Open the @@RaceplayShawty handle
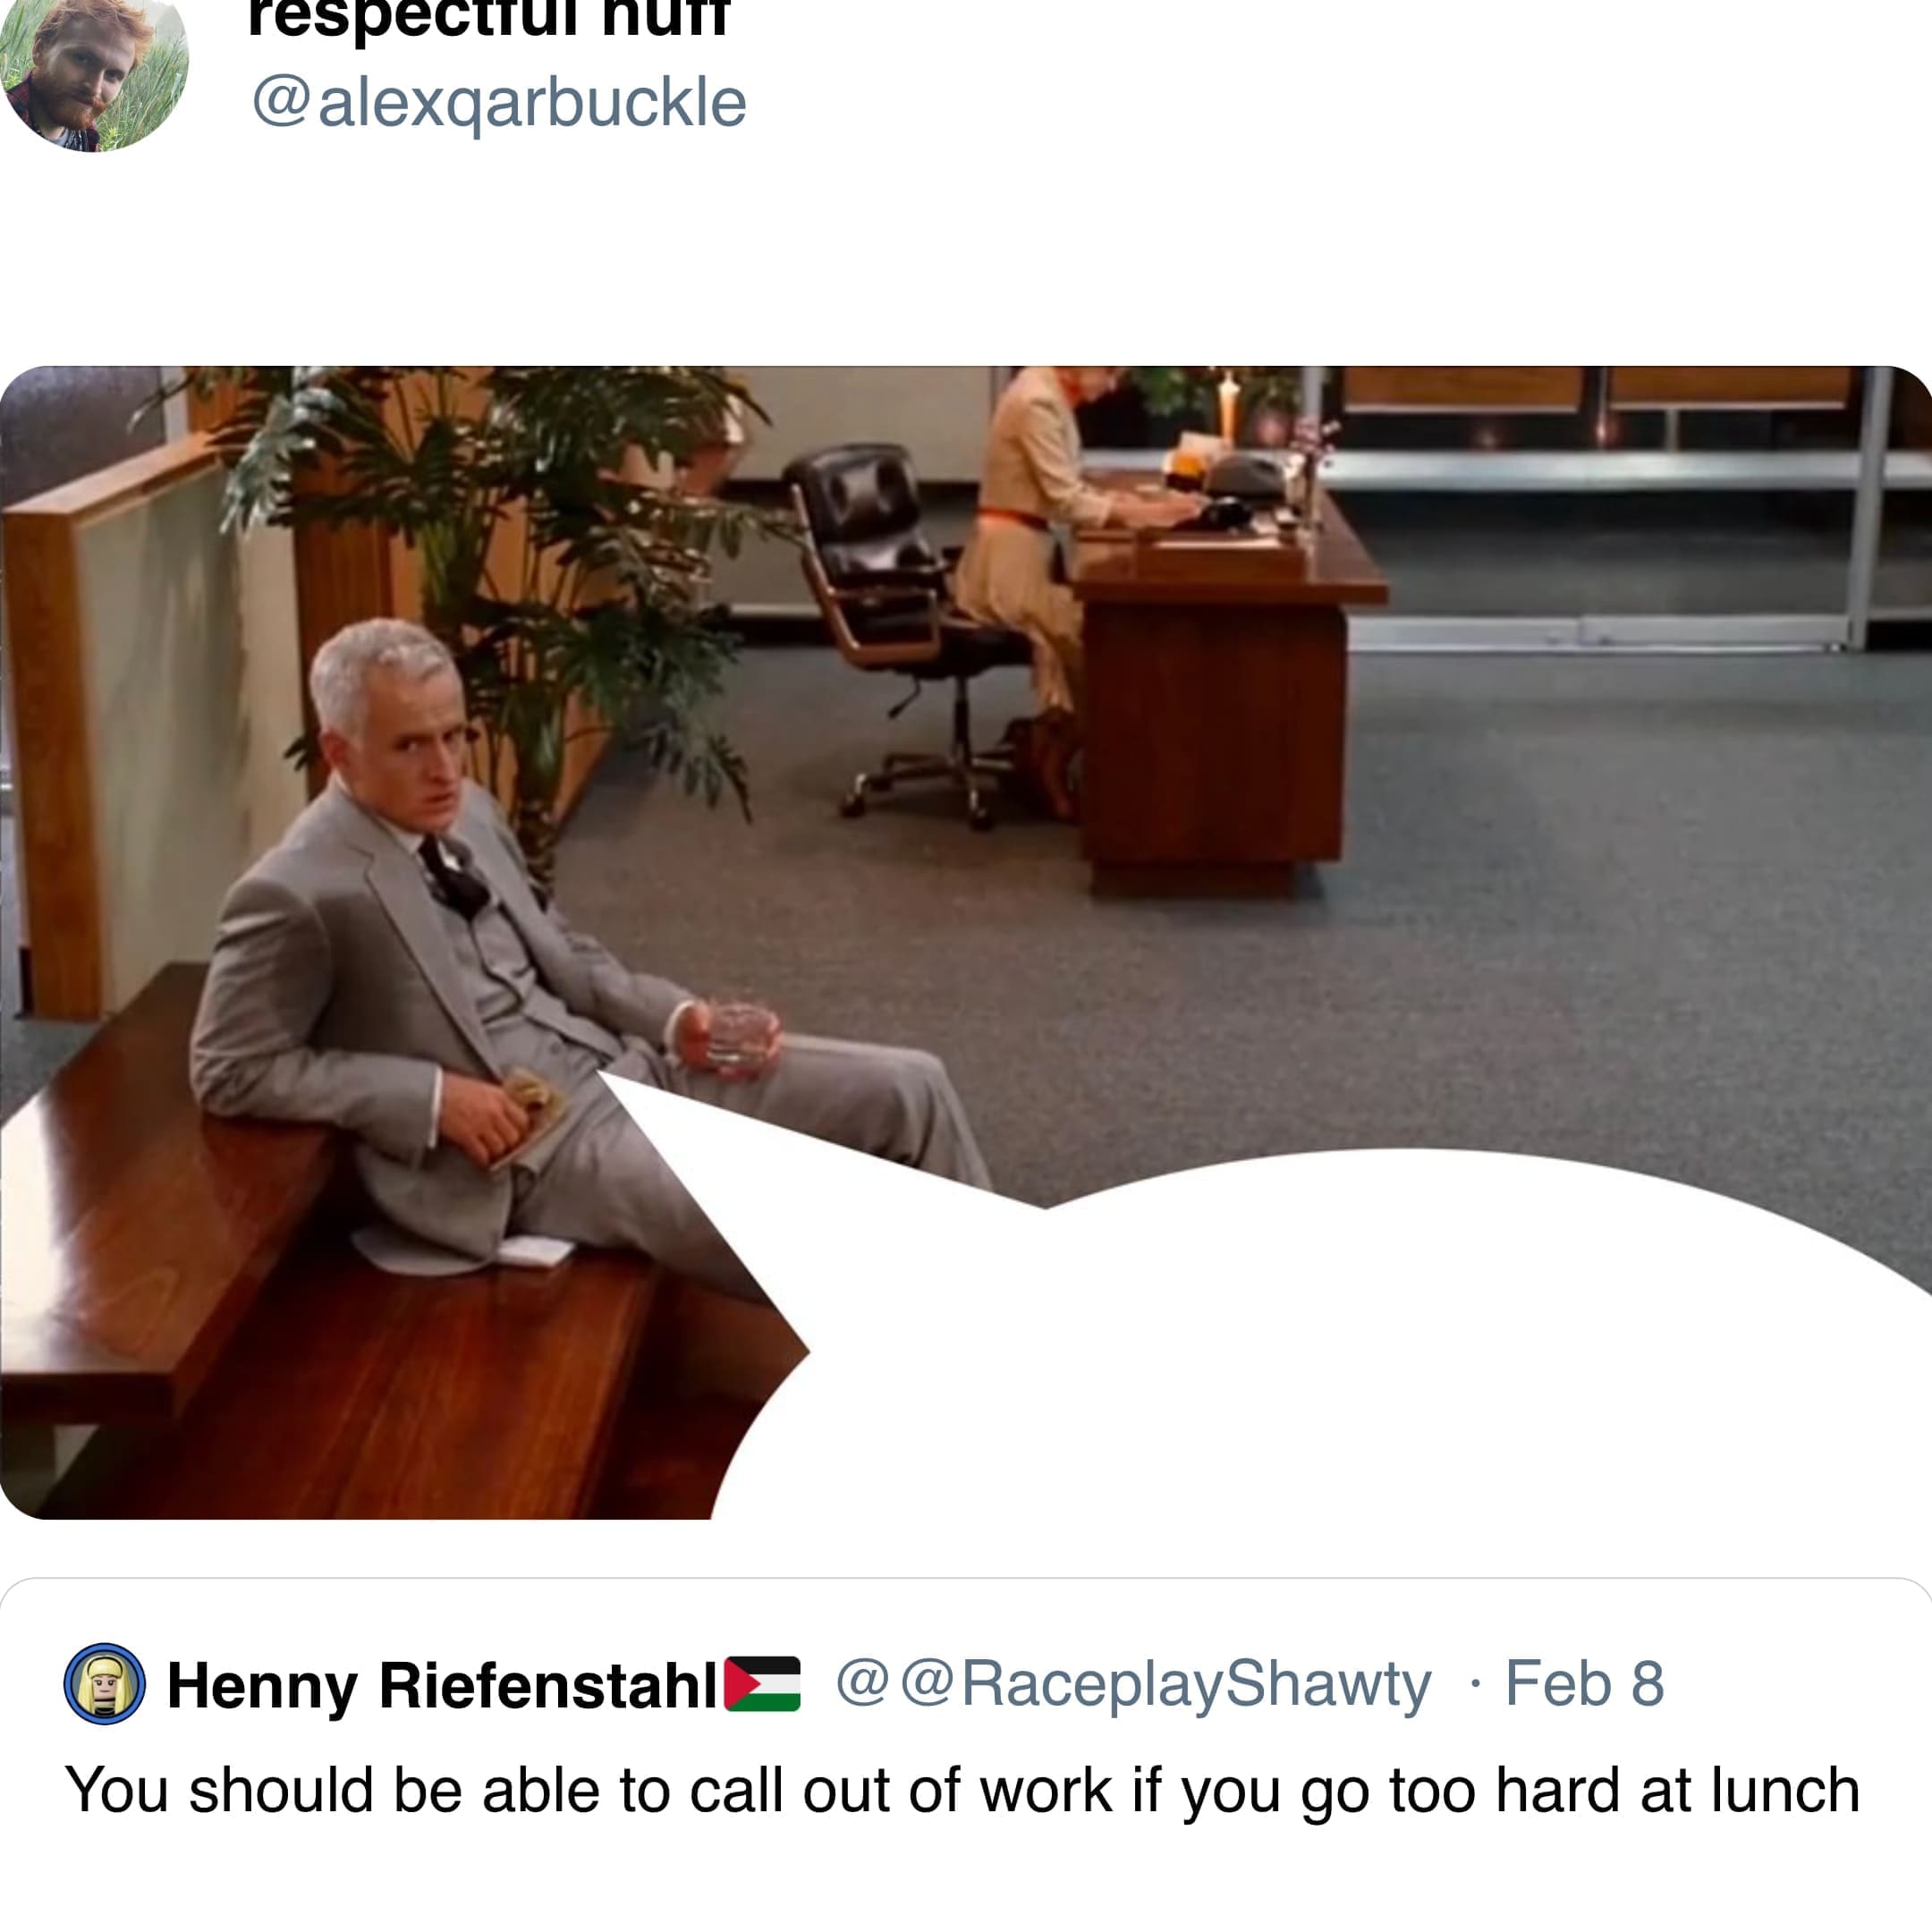 tap(1133, 1686)
